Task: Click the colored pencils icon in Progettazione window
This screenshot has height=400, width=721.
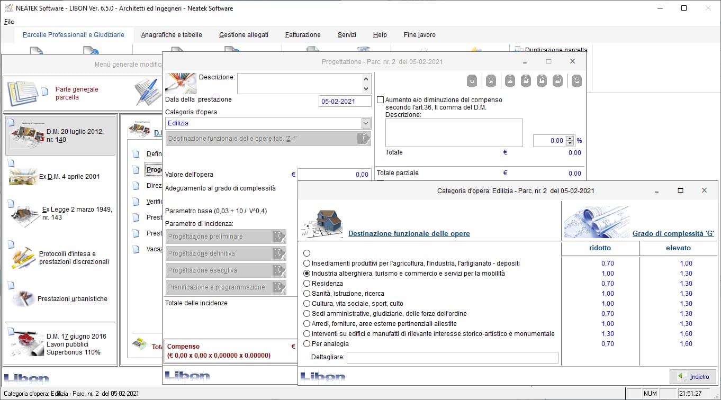Action: 181,84
